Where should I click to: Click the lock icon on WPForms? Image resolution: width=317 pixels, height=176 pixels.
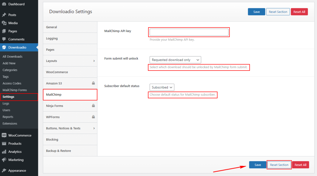pos(93,117)
